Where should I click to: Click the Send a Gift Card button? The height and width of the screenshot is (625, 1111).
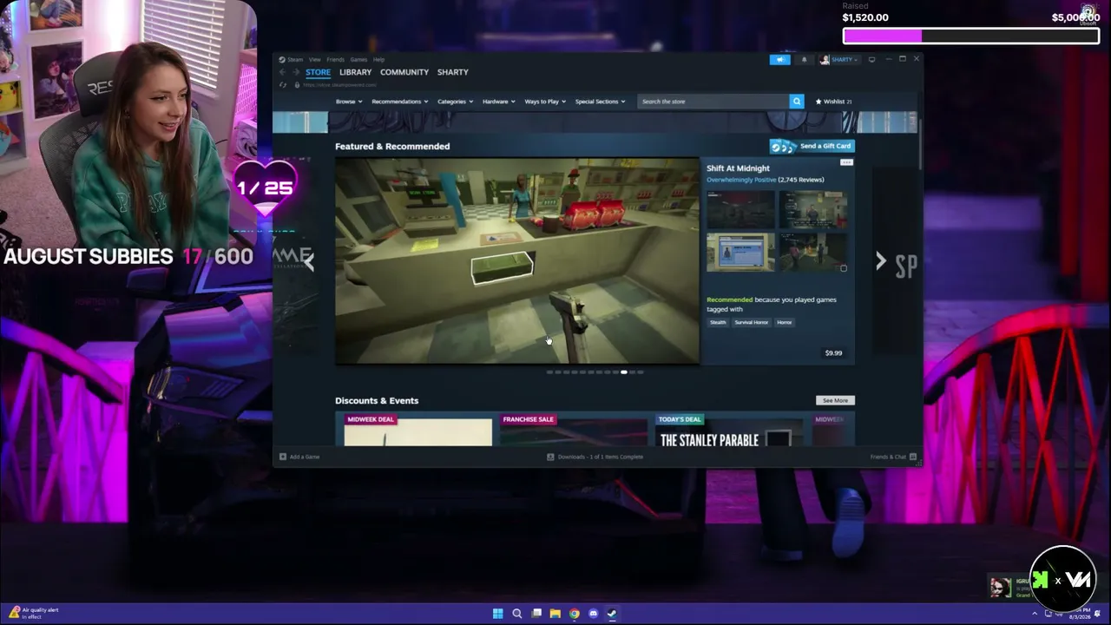(812, 146)
